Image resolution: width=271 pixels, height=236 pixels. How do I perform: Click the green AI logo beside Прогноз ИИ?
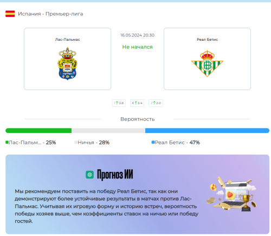point(89,175)
